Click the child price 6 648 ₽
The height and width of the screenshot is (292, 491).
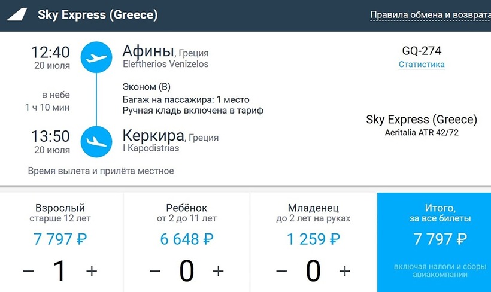pos(187,239)
